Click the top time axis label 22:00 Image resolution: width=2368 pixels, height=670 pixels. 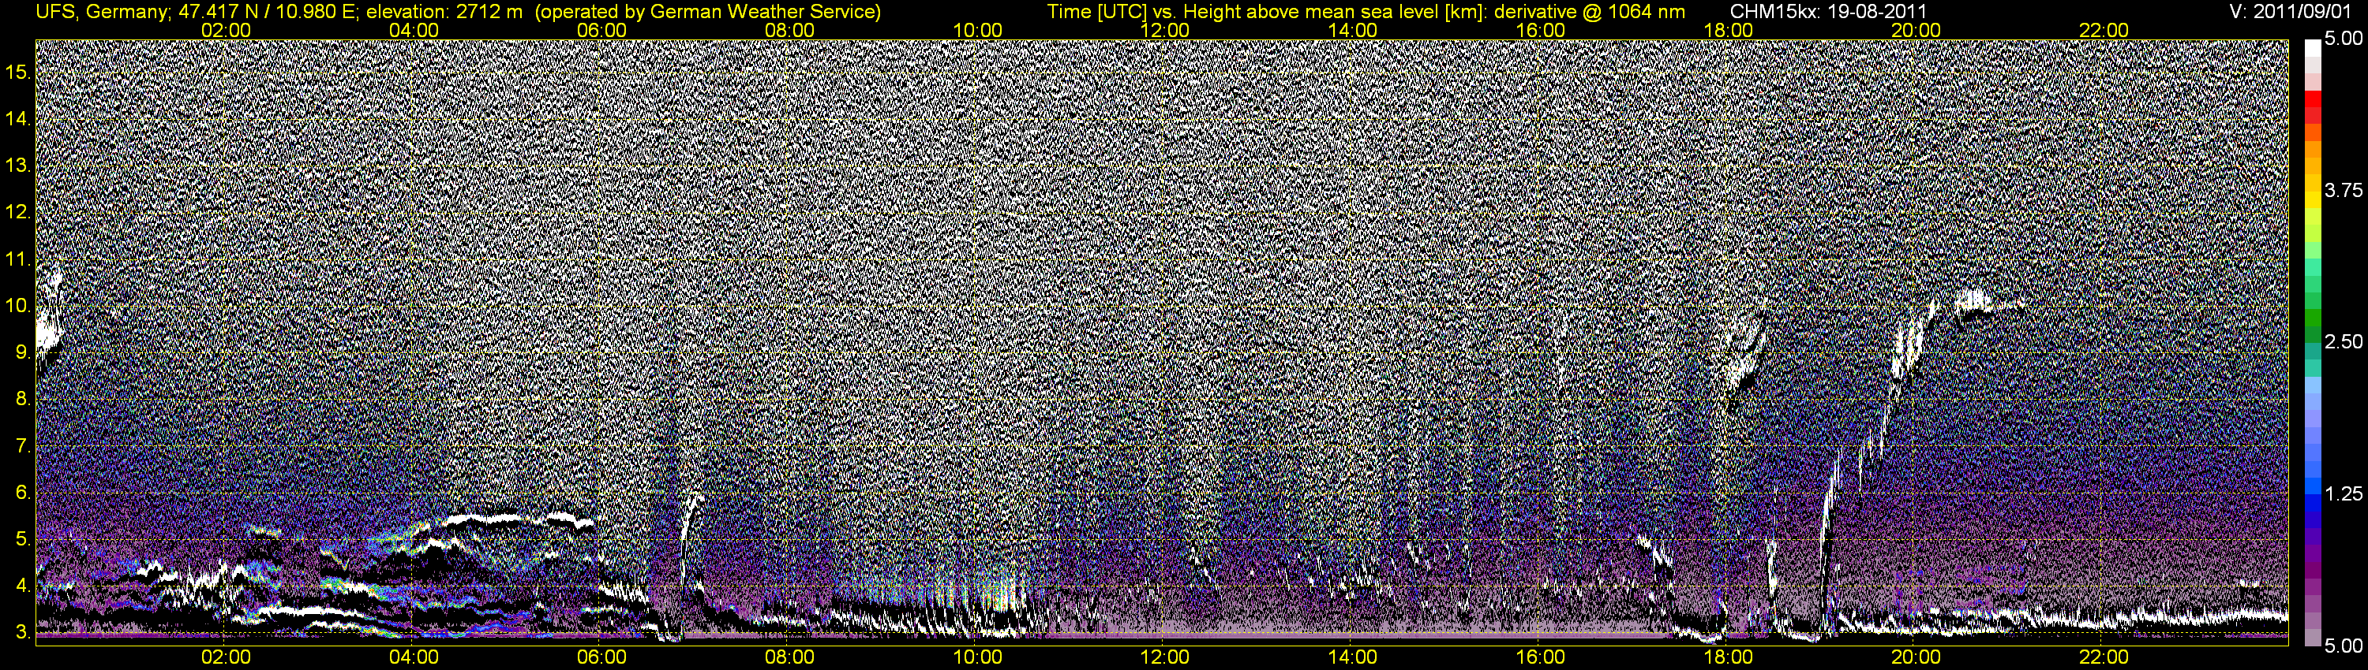tap(2104, 30)
